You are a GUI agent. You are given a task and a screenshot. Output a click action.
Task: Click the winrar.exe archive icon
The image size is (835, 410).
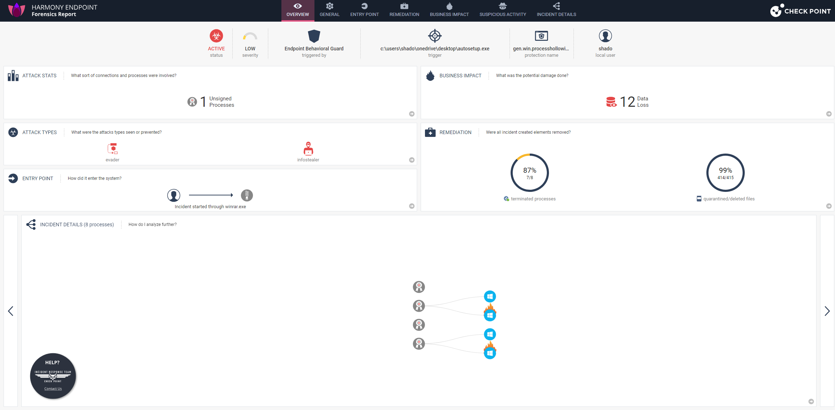pyautogui.click(x=247, y=195)
